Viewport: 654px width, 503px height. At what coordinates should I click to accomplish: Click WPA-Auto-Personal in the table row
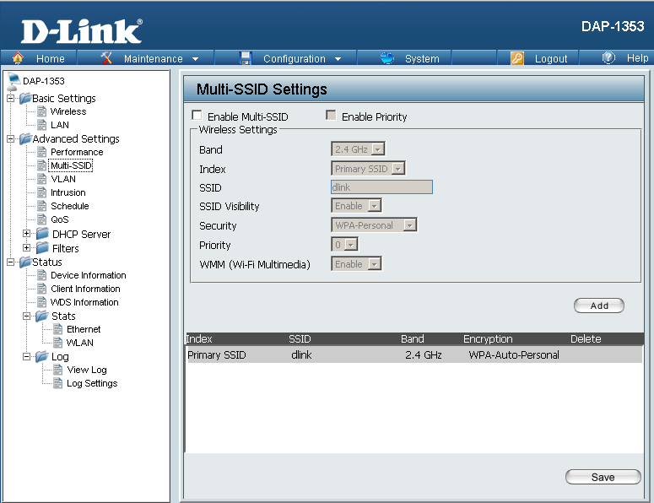[x=514, y=355]
